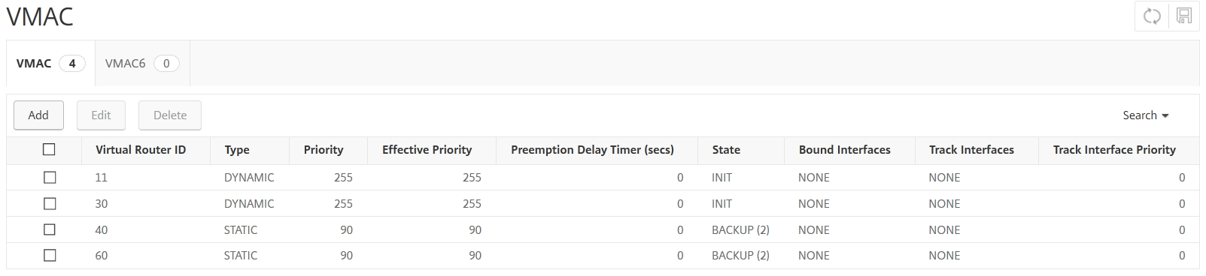Sort by the Priority column header
Screen dimensions: 1206x276
click(x=324, y=150)
